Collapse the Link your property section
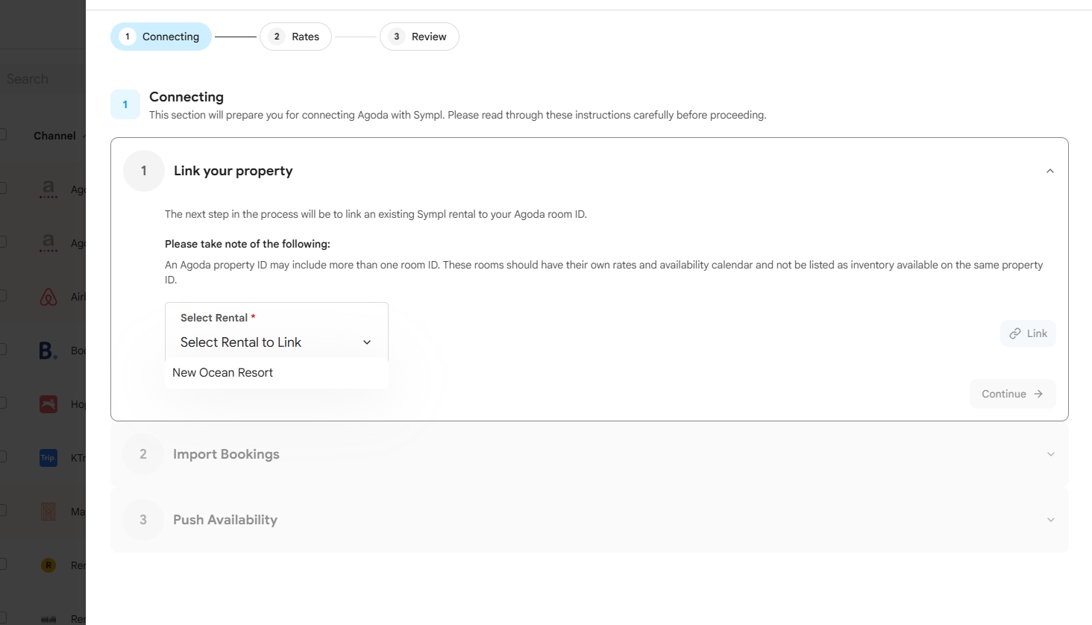 1049,171
